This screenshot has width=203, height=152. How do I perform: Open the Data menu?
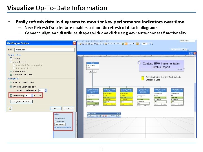point(83,41)
